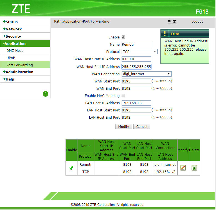Focus WAN Host Start IP Address field
Screen dimensions: 216x217
tap(136, 59)
